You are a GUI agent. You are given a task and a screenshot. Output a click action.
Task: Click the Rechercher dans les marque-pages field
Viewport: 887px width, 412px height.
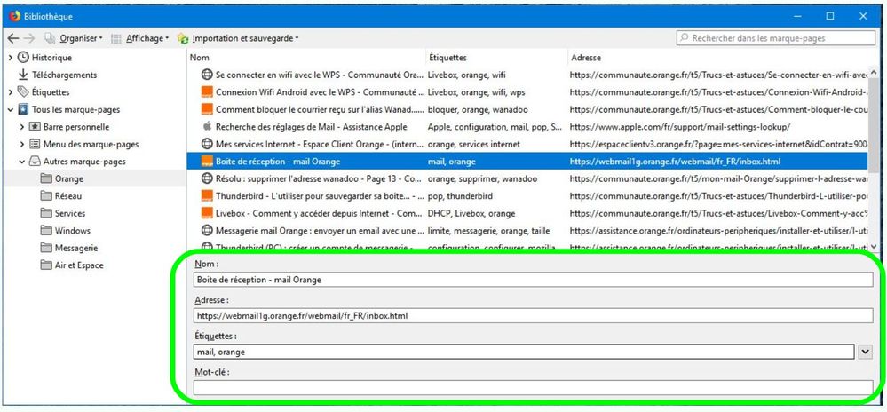775,38
